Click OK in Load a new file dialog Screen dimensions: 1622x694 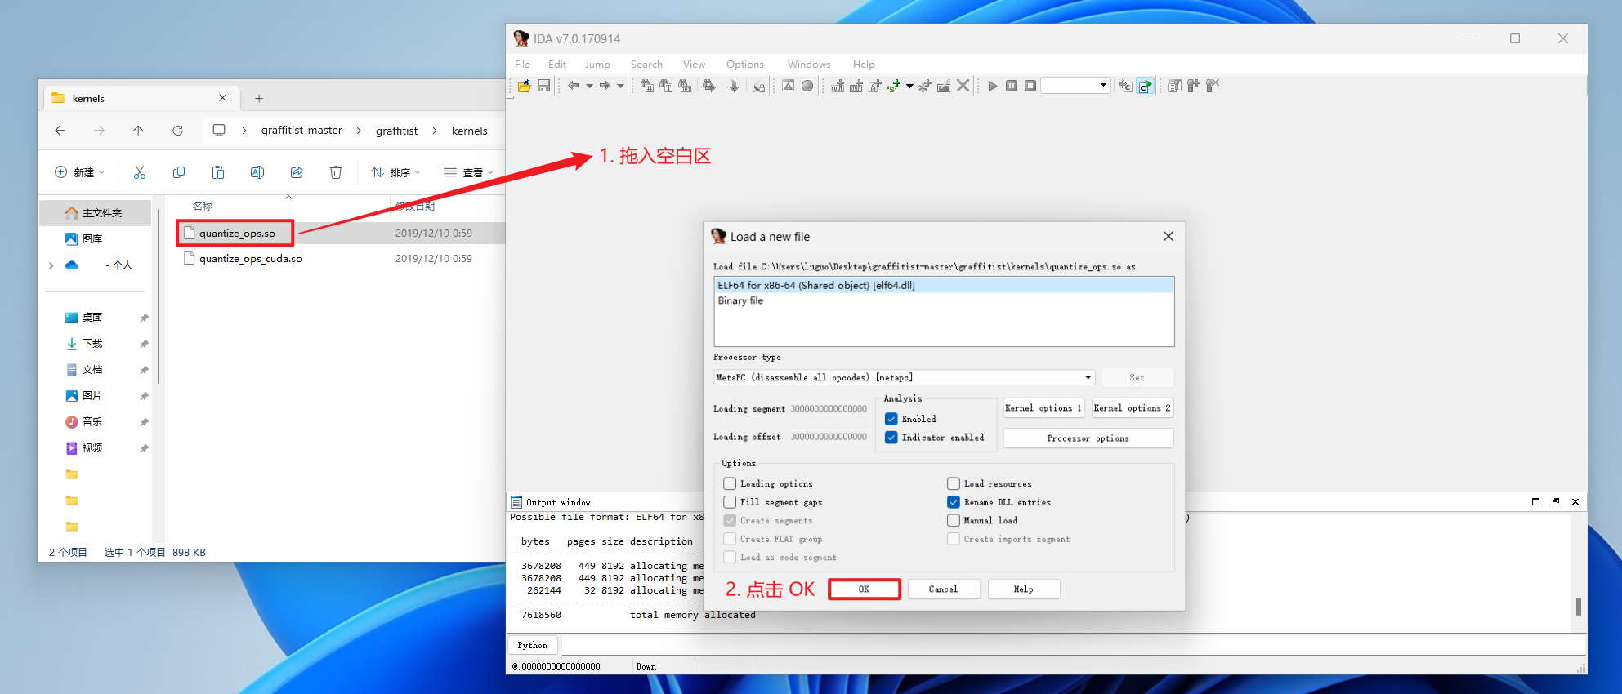tap(865, 589)
